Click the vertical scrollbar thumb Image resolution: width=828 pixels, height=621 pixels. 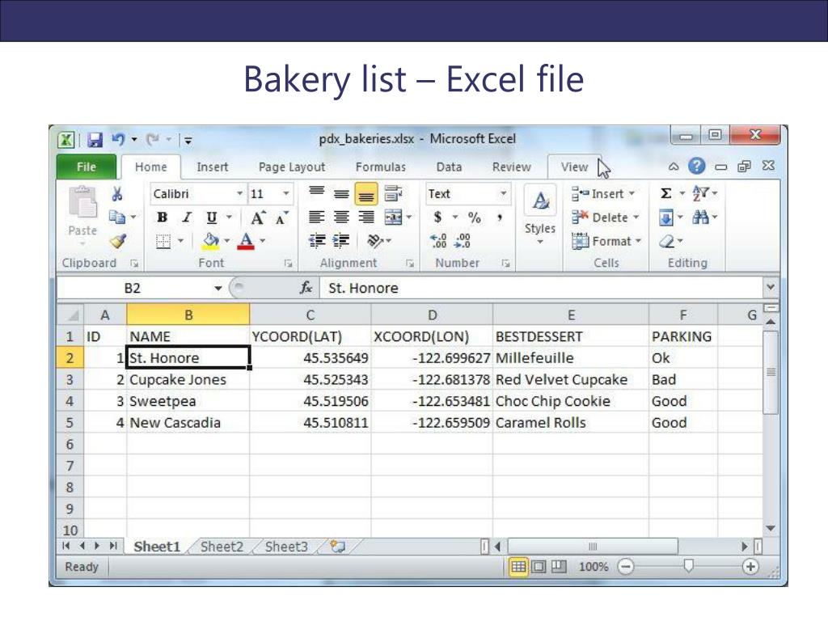click(771, 372)
